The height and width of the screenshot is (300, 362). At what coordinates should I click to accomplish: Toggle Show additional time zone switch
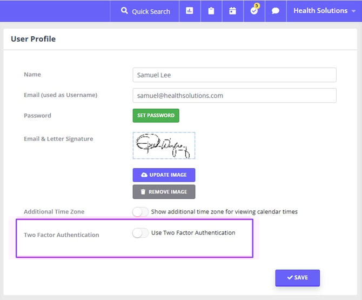[x=140, y=212]
